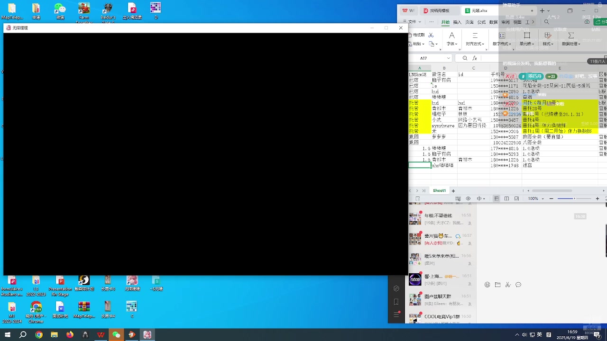Screen dimensions: 607x341
Task: Open WPS from the taskbar
Action: click(x=101, y=335)
